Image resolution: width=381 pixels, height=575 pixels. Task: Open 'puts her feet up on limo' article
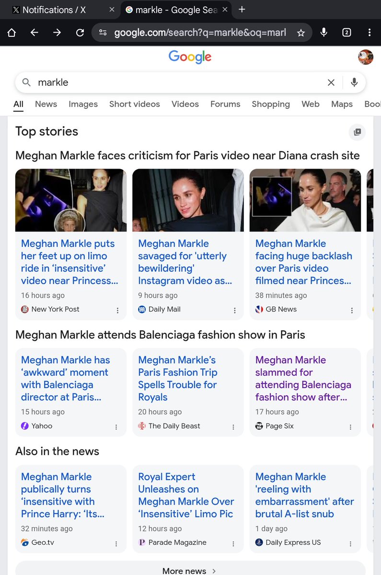69,262
